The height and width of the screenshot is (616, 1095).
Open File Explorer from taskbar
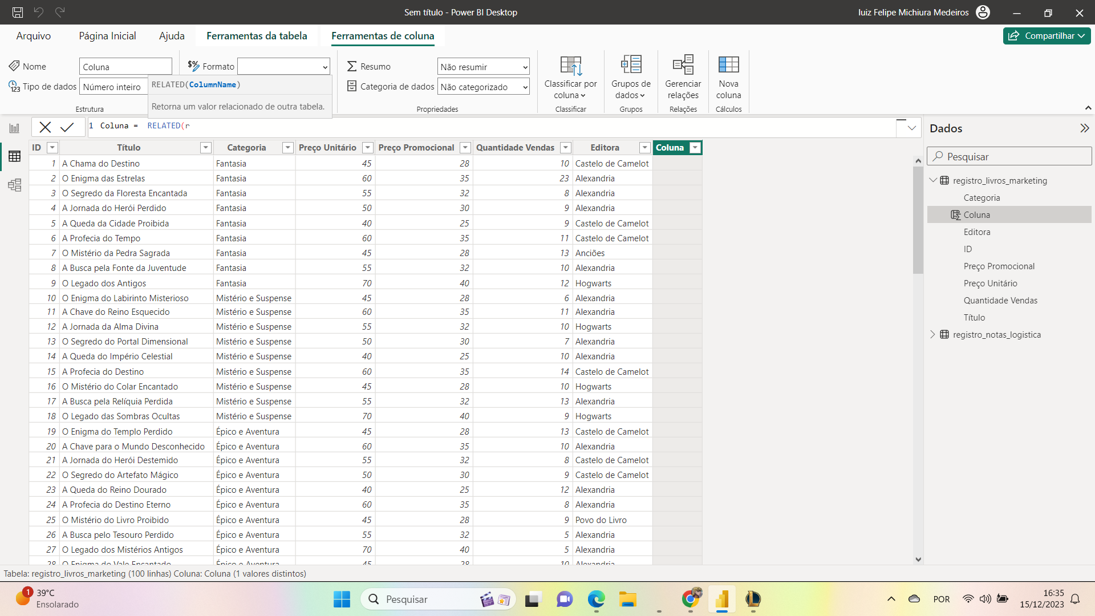click(x=627, y=599)
